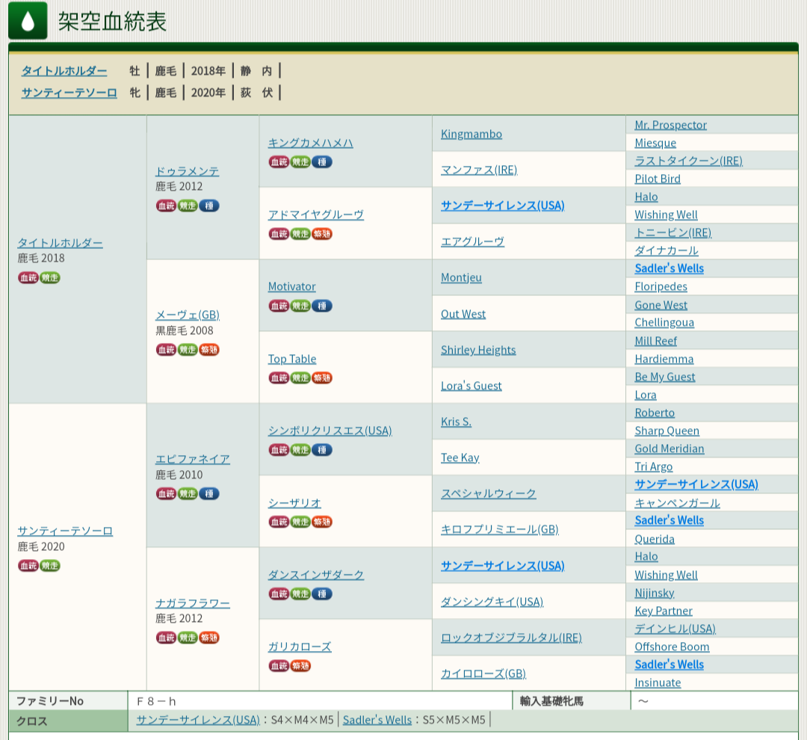The height and width of the screenshot is (740, 807).
Task: Open 競走 badge under タイトルホルダー in the table
Action: tap(50, 277)
